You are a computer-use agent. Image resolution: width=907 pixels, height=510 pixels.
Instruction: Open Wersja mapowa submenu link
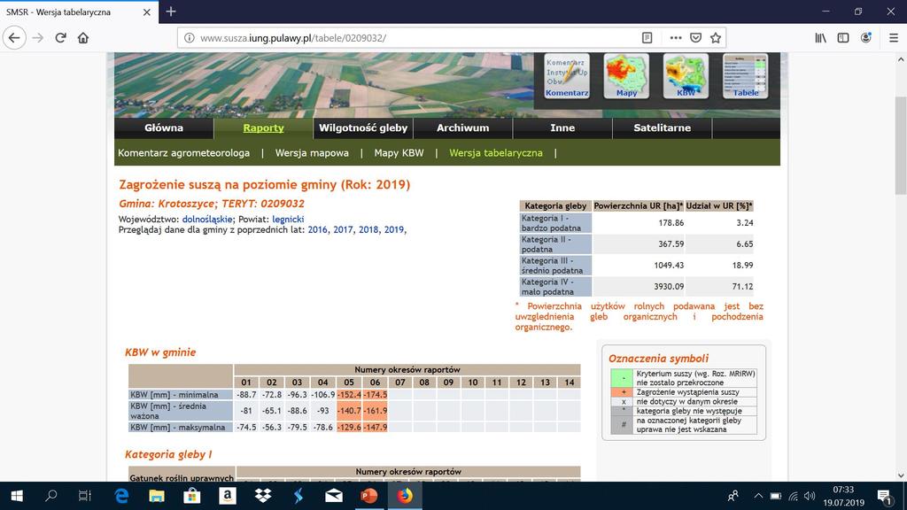[312, 152]
